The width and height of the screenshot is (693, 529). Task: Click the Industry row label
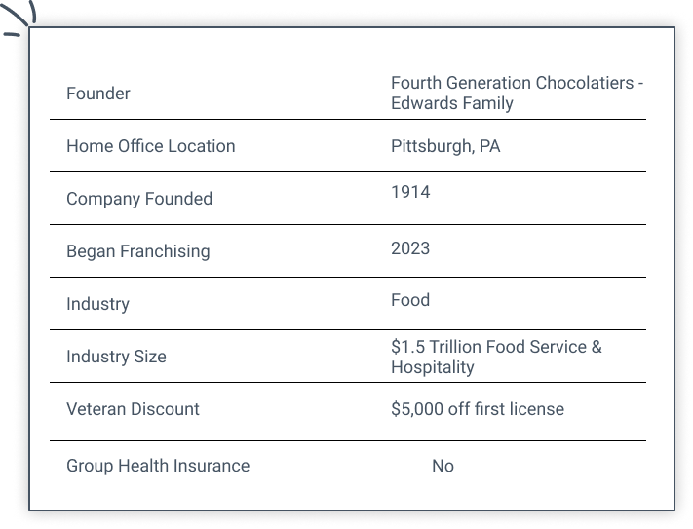point(97,304)
